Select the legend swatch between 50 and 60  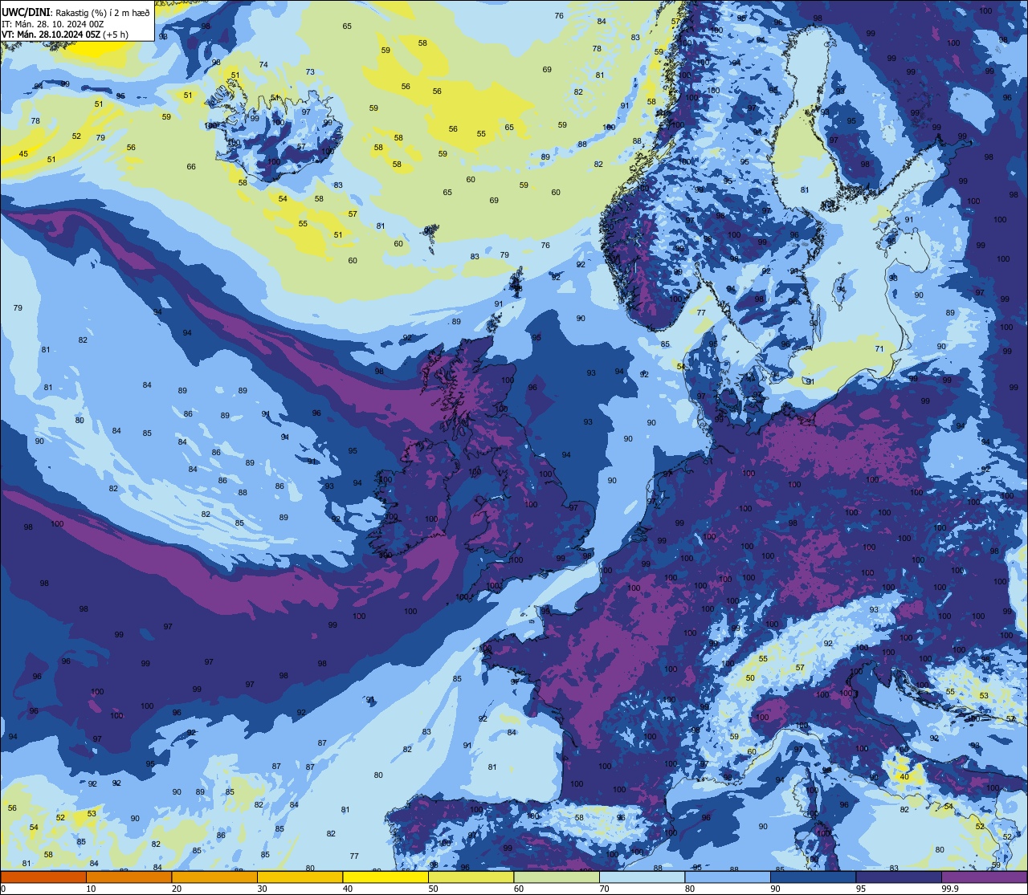pos(471,877)
